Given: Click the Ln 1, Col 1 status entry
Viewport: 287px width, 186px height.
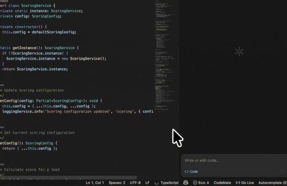Looking at the screenshot, I should tap(95, 183).
